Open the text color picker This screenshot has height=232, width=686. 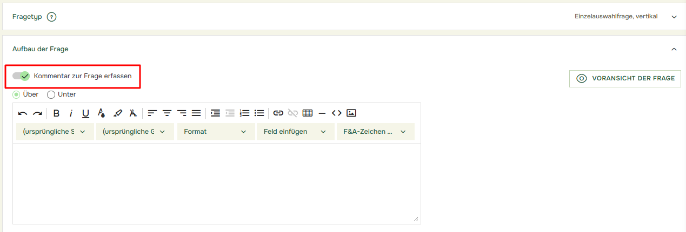(x=101, y=113)
